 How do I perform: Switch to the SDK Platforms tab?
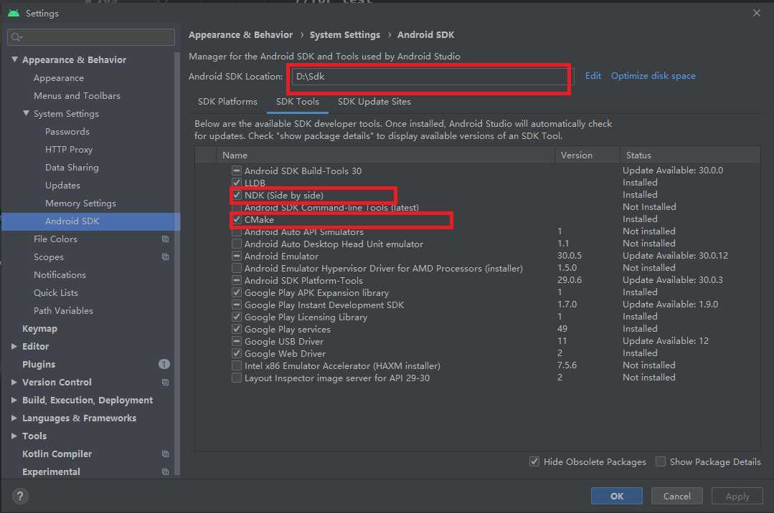pos(227,102)
